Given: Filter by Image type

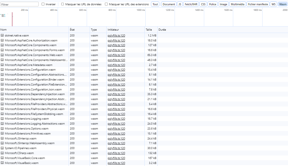Looking at the screenshot, I should pyautogui.click(x=223, y=4).
